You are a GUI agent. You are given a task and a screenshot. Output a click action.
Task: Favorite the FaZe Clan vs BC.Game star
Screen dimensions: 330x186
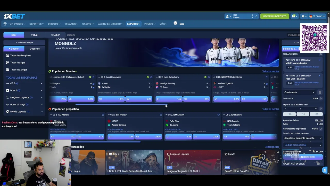coord(218,115)
